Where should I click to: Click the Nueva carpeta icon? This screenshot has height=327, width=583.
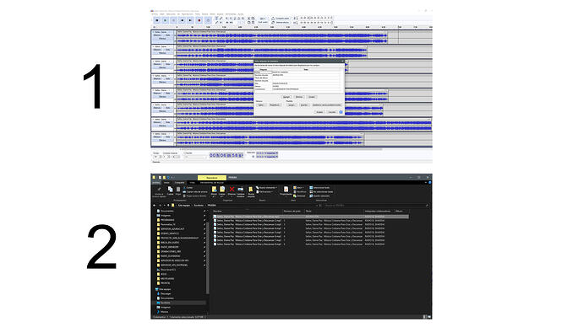(251, 189)
